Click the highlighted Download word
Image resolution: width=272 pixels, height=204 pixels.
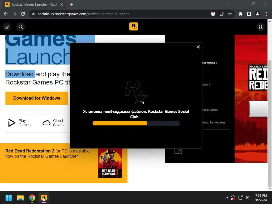(x=19, y=74)
